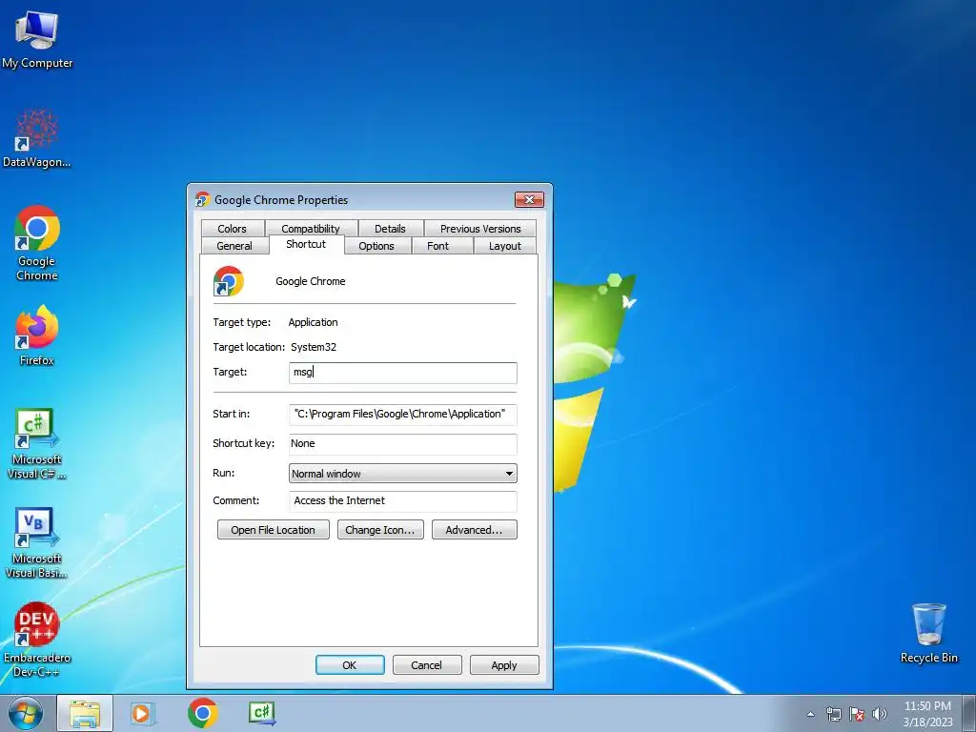Open the Previous Versions tab
976x732 pixels.
click(480, 229)
